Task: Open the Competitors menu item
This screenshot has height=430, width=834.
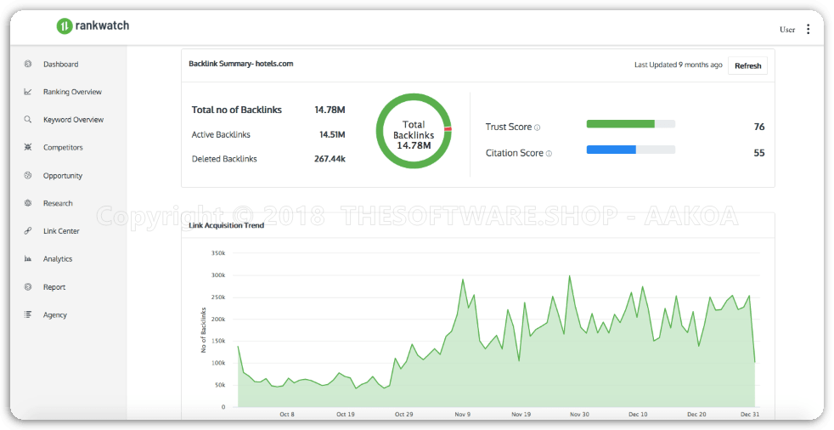Action: [63, 148]
